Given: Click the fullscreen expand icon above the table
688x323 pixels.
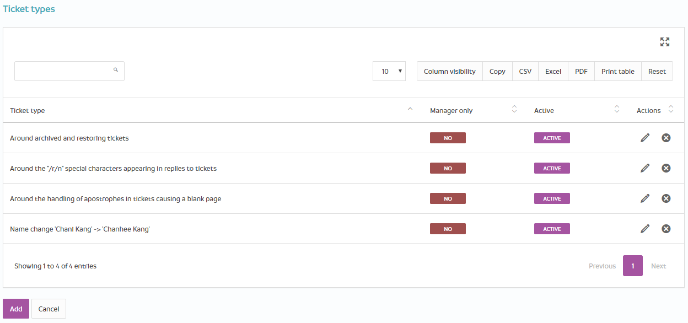Looking at the screenshot, I should point(664,42).
